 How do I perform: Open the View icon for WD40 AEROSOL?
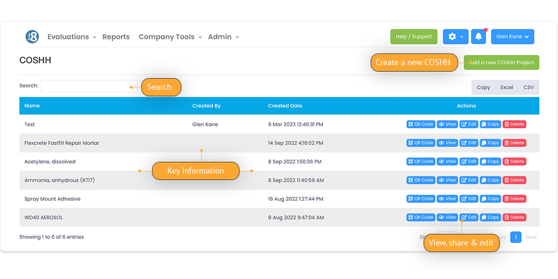tap(447, 217)
